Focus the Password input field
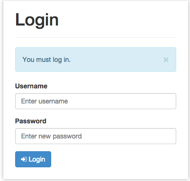Screen dimensions: 190x181 [x=96, y=136]
